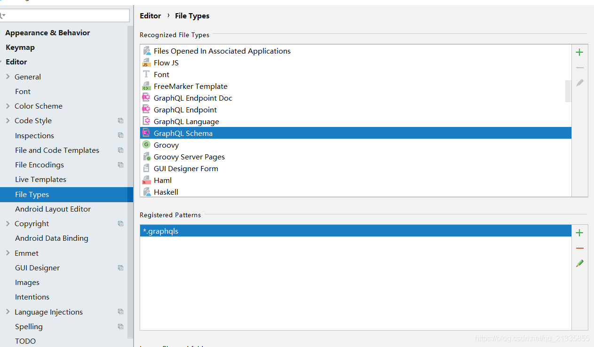Open Images settings
594x347 pixels.
(x=27, y=283)
